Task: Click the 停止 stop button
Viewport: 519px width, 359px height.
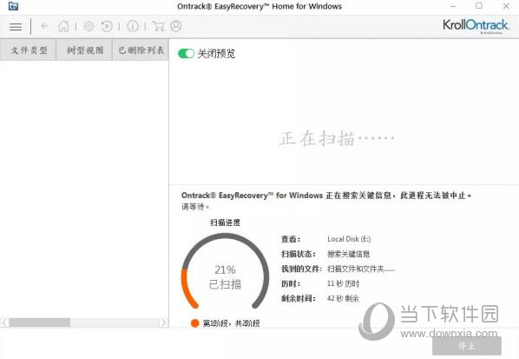Action: [x=467, y=346]
